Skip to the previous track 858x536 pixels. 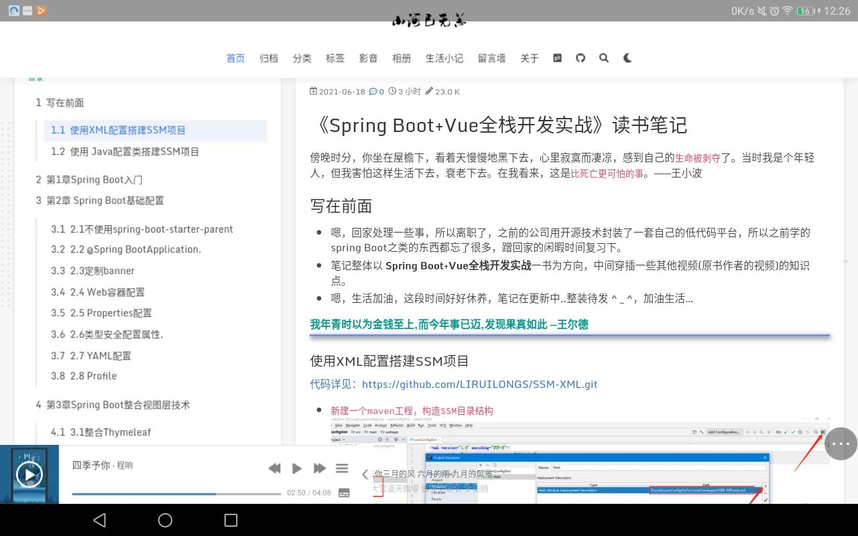click(274, 468)
